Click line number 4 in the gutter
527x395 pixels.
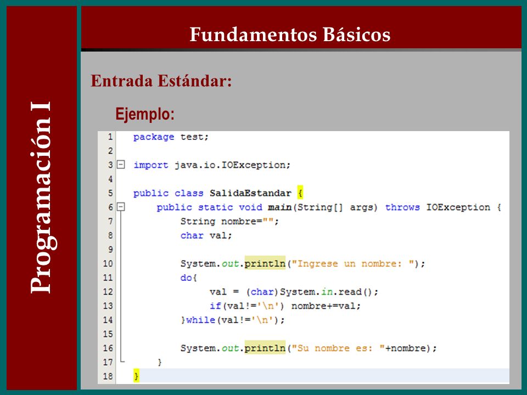110,179
